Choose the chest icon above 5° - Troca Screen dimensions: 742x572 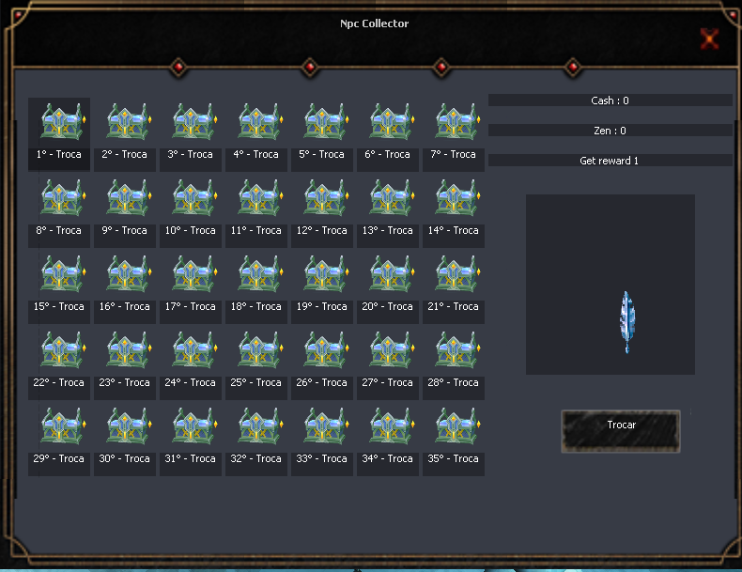click(x=326, y=121)
